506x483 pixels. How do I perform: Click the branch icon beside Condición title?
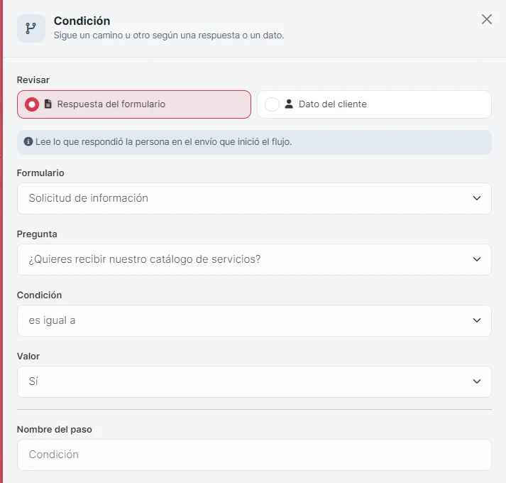[x=31, y=28]
